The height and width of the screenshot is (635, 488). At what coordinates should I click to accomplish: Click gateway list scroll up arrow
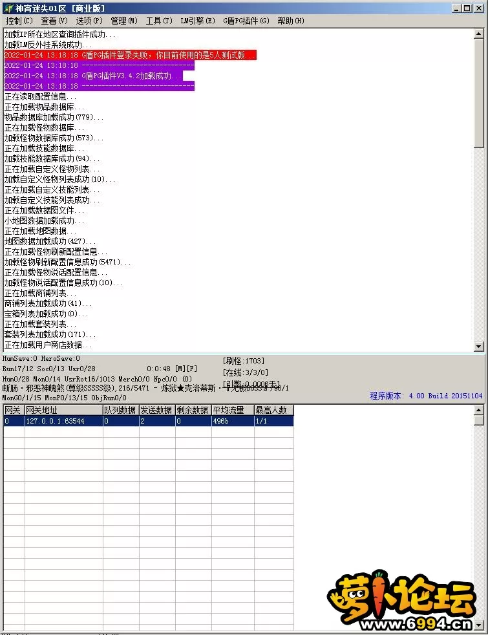click(x=479, y=410)
